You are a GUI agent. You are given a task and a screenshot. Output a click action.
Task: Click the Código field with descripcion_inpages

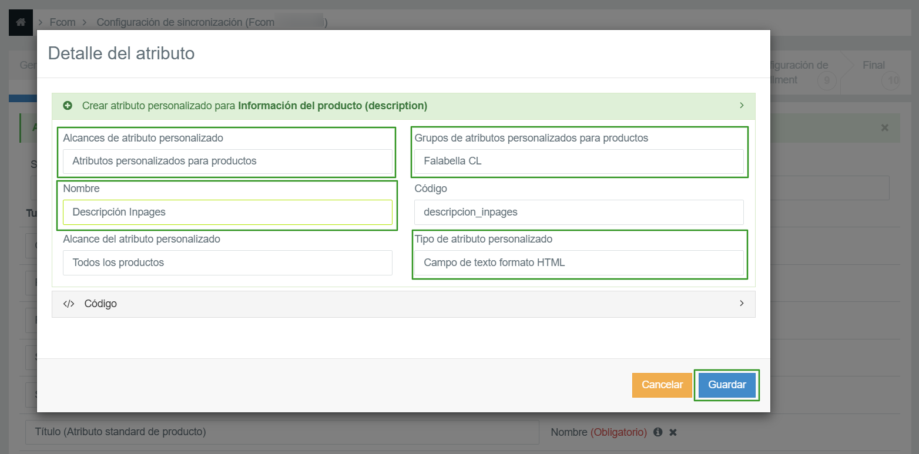point(579,212)
